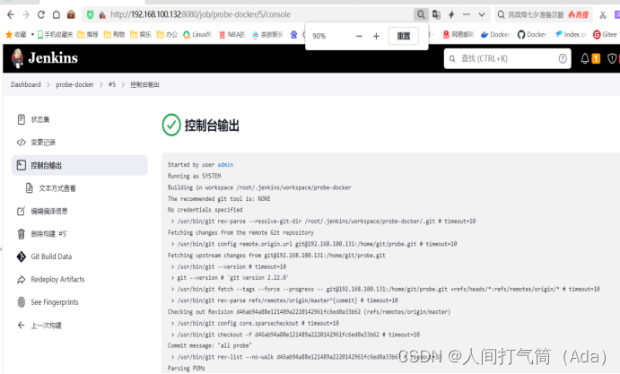
Task: Open probe-docker breadcrumb
Action: click(74, 84)
